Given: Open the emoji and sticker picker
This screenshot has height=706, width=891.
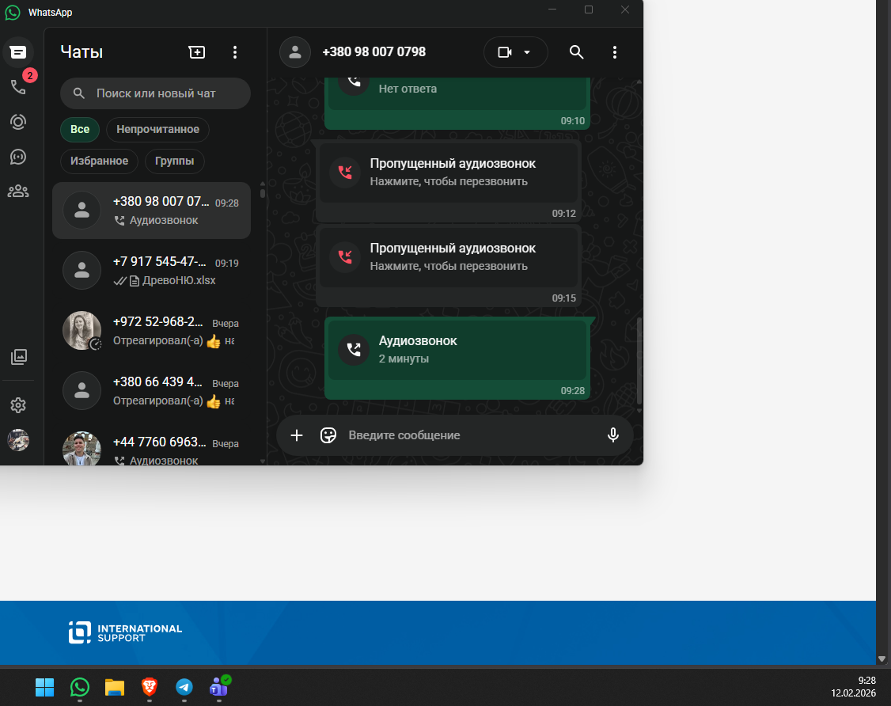Looking at the screenshot, I should point(328,435).
